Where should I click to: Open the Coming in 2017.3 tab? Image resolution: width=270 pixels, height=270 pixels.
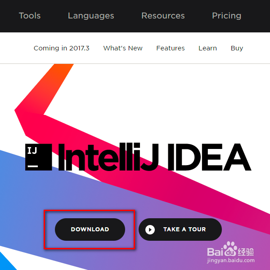pos(62,48)
